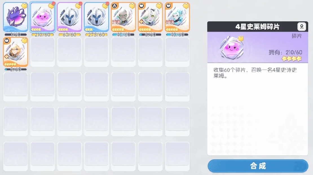Select the blonde hero fragment 5/60
This screenshot has width=313, height=175.
click(16, 52)
